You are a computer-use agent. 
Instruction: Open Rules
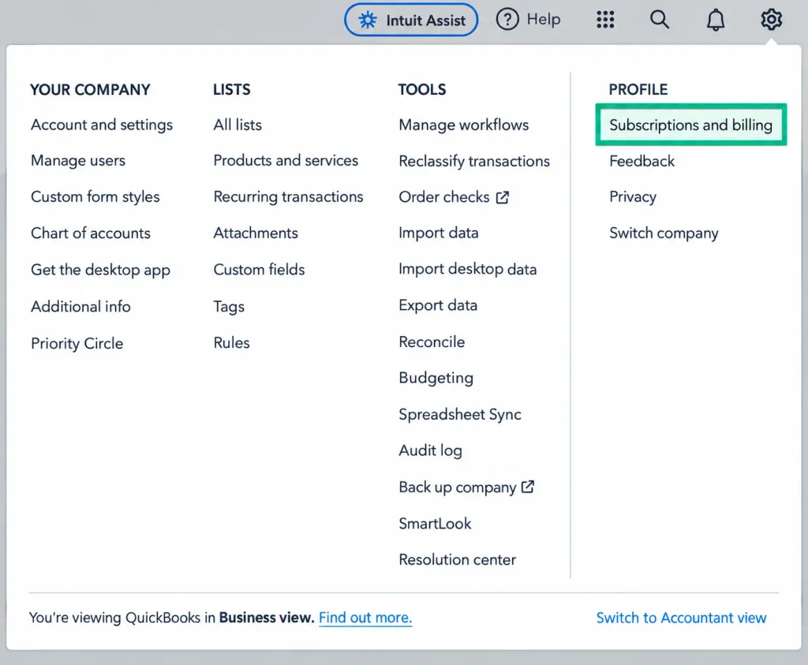pos(231,342)
